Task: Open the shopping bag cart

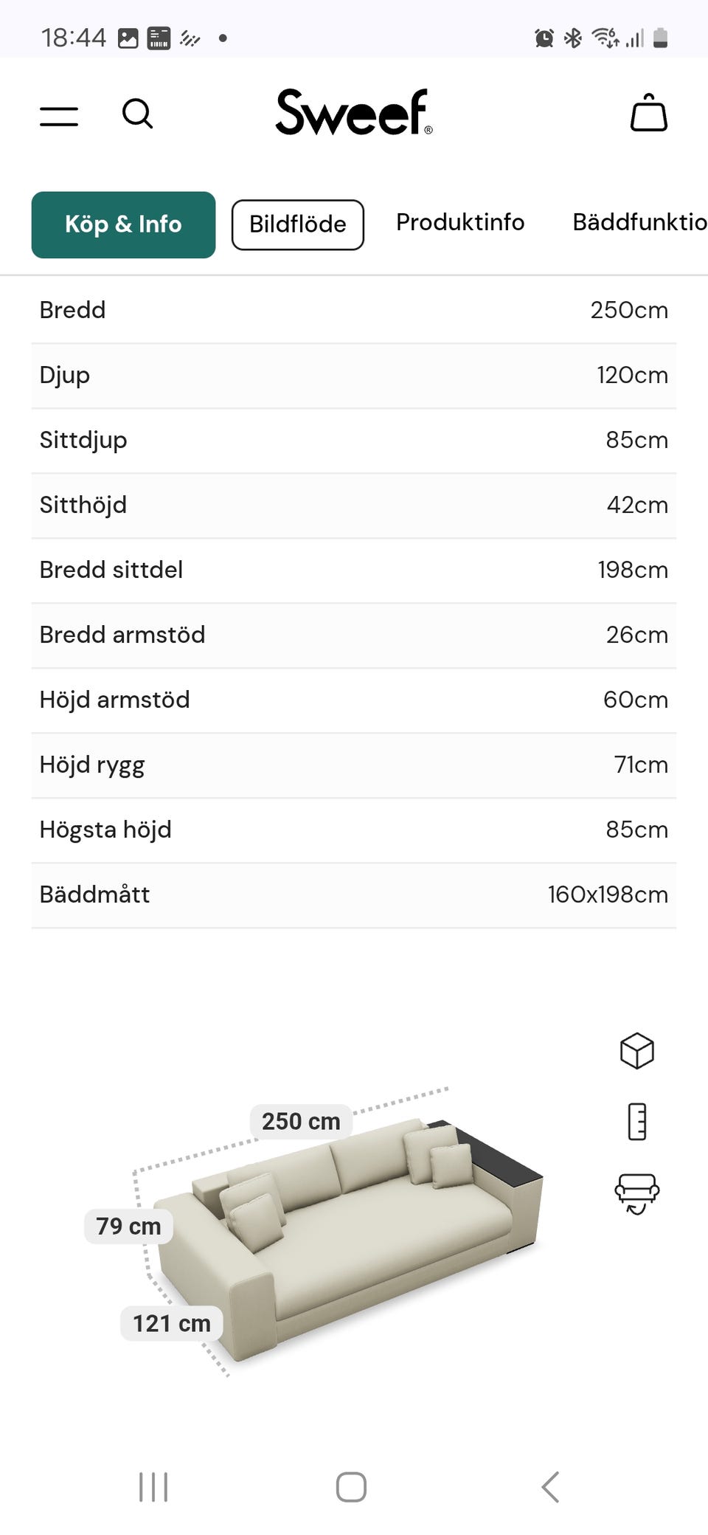Action: pyautogui.click(x=648, y=114)
